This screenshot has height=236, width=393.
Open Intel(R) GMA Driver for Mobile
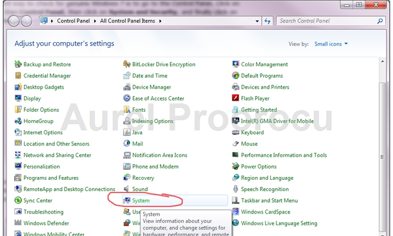[277, 121]
